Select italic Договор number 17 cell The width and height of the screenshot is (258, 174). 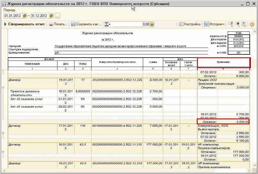(83, 84)
